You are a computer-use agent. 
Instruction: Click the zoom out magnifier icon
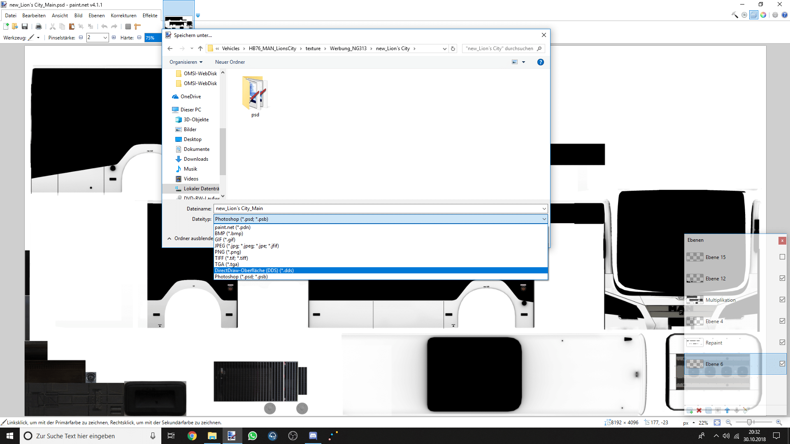point(729,423)
